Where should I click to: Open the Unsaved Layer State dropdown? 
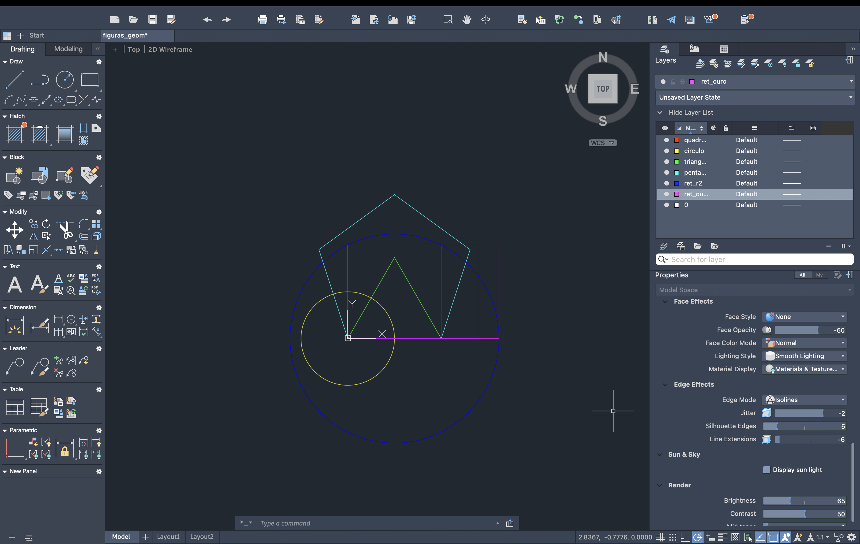(x=754, y=98)
